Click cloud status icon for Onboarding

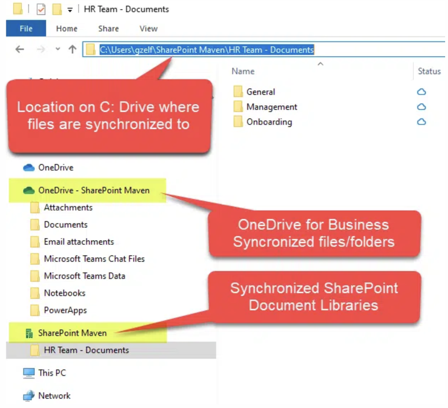[422, 122]
